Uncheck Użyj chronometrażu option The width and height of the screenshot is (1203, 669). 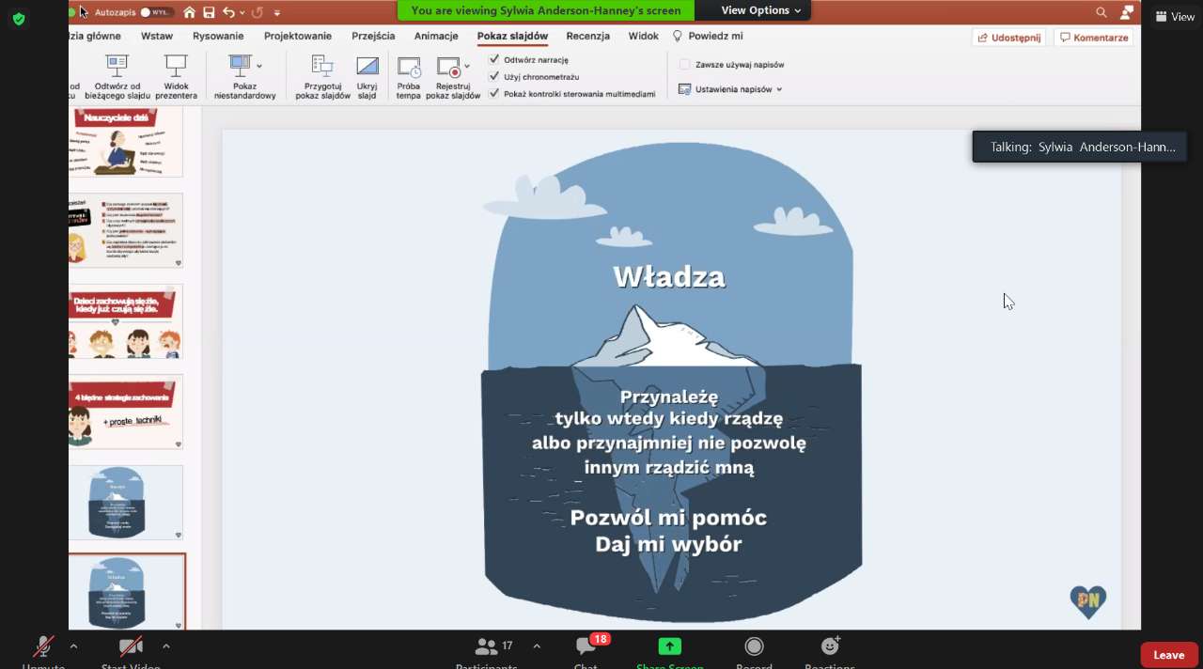[494, 76]
